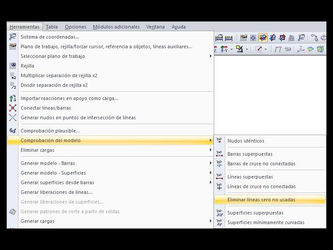333x250 pixels.
Task: Open work plane settings toolbar icon
Action: (243, 38)
